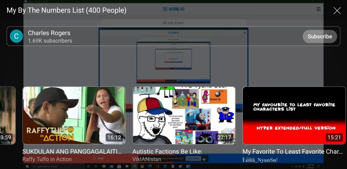Click the 16:12 duration badge

pos(114,137)
